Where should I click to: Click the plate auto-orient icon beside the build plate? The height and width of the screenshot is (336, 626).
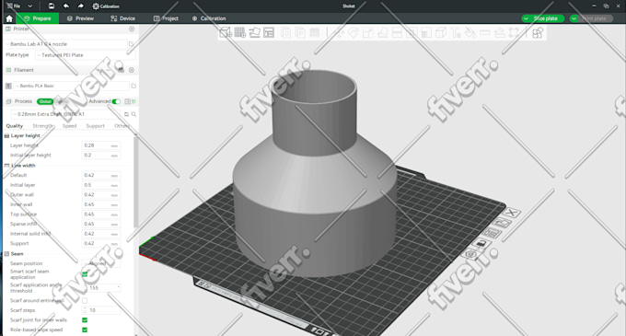[x=503, y=223]
